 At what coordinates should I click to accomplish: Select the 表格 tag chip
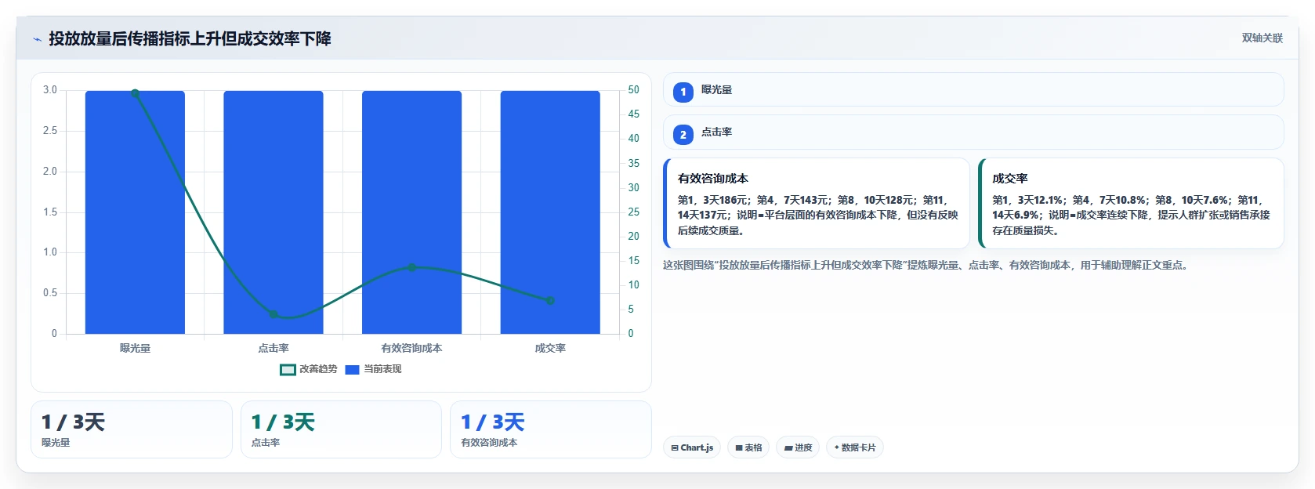tap(748, 447)
